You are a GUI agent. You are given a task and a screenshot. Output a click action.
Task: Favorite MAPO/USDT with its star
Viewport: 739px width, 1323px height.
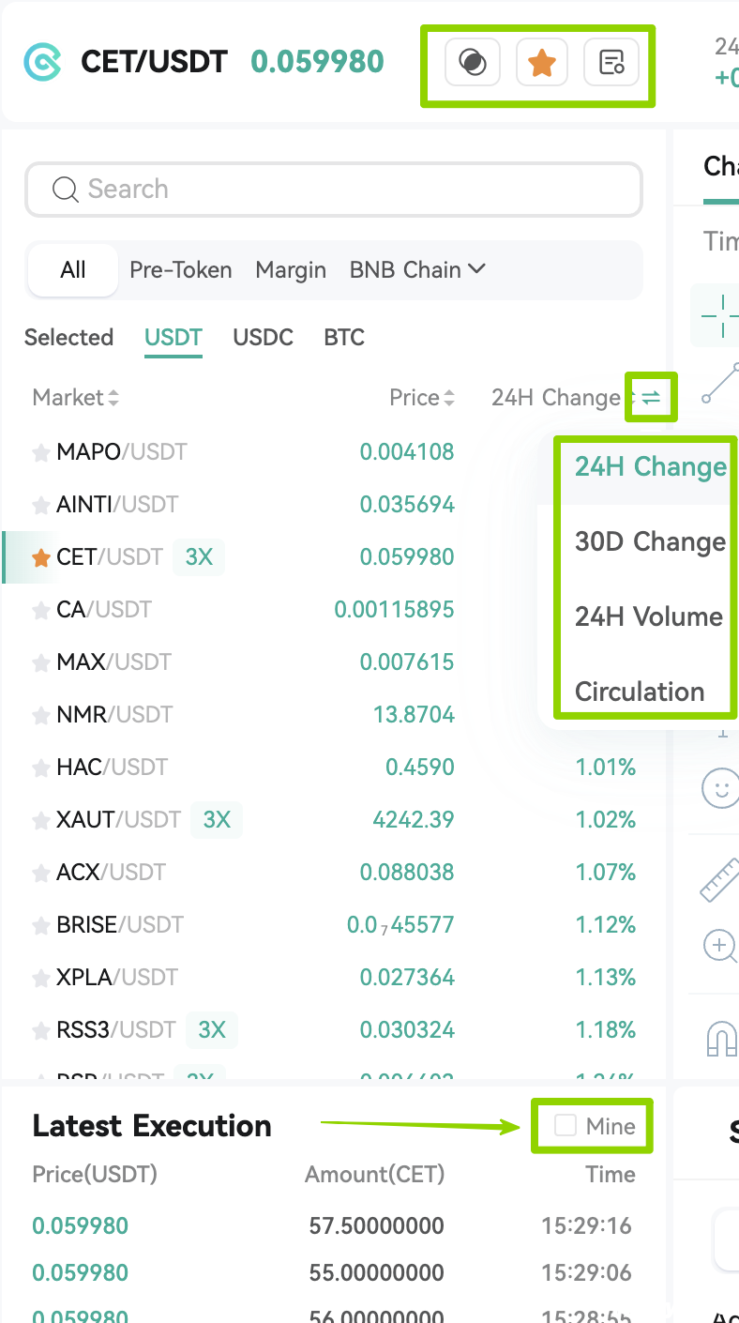(41, 453)
